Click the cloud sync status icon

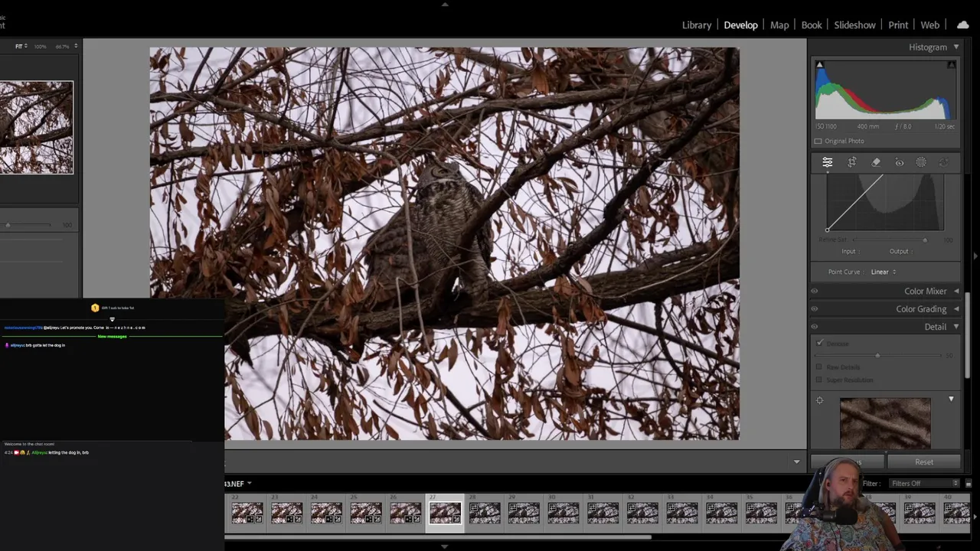coord(962,24)
